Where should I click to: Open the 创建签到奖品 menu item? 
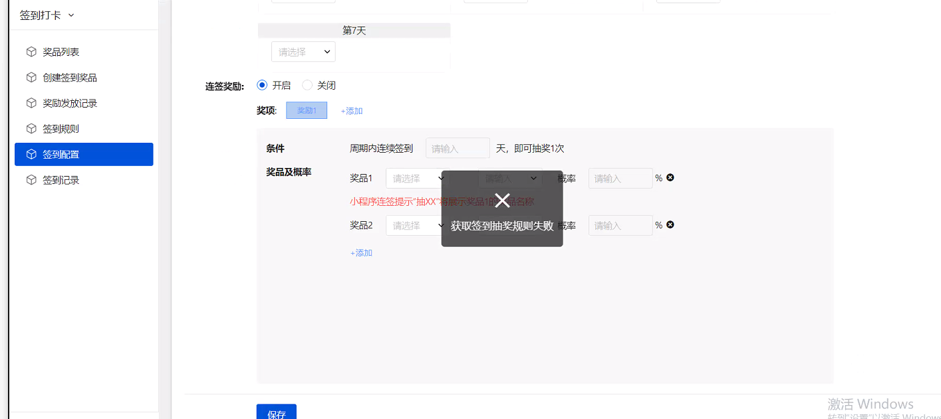84,78
